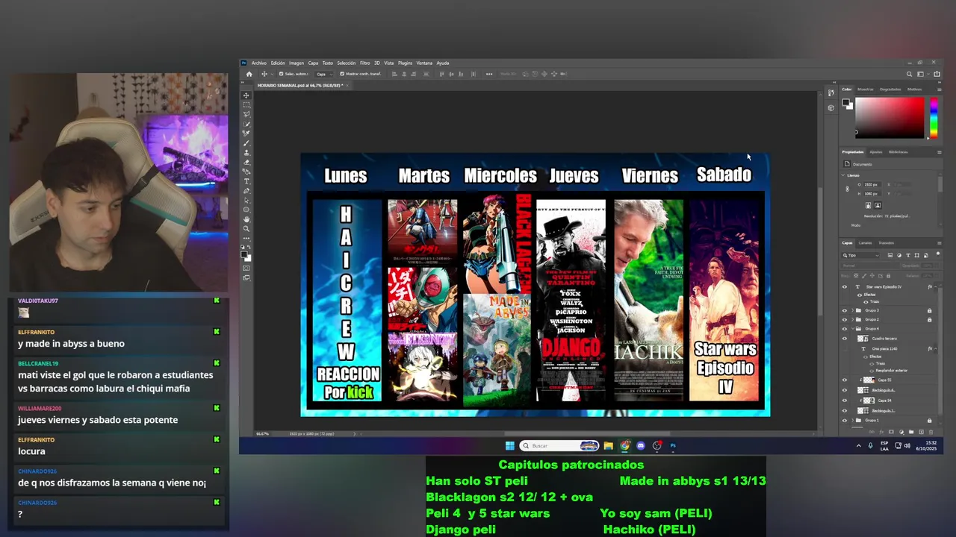Open File Explorer from the taskbar
Viewport: 956px width, 537px height.
click(x=609, y=446)
